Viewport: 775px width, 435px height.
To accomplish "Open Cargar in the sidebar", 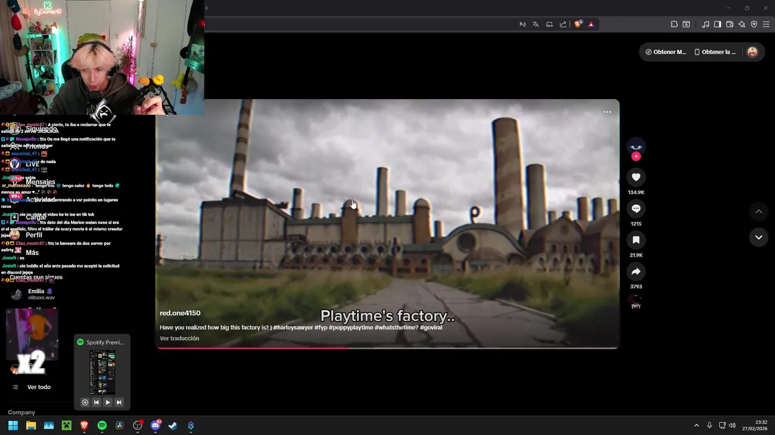I will (x=36, y=217).
